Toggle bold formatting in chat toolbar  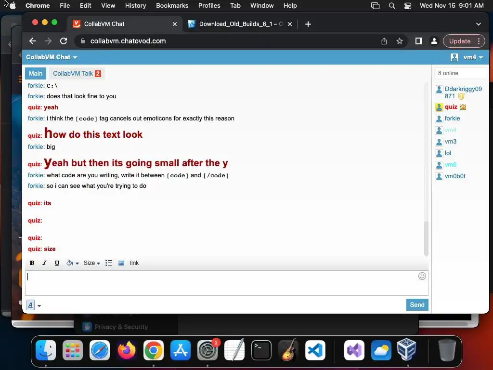[x=32, y=263]
